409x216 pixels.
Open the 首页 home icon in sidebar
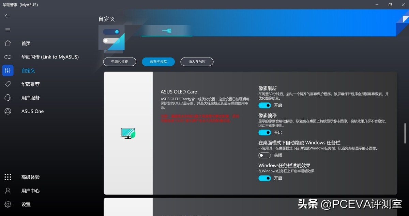click(x=7, y=43)
